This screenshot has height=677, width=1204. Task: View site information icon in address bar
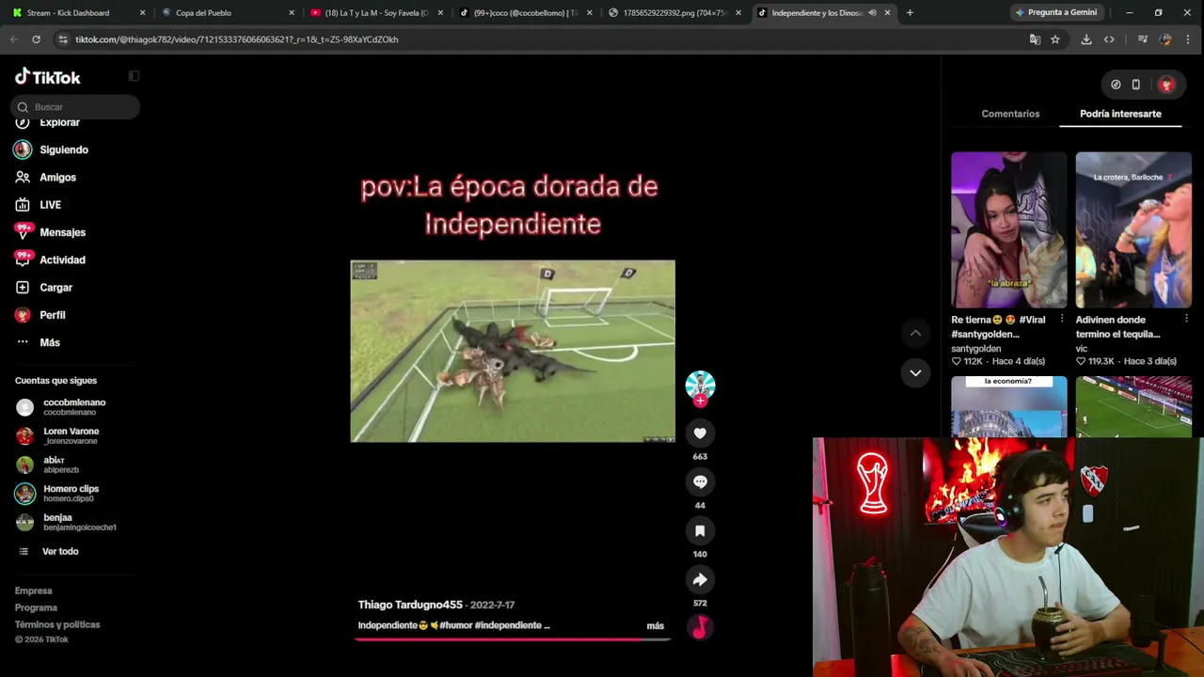click(62, 39)
